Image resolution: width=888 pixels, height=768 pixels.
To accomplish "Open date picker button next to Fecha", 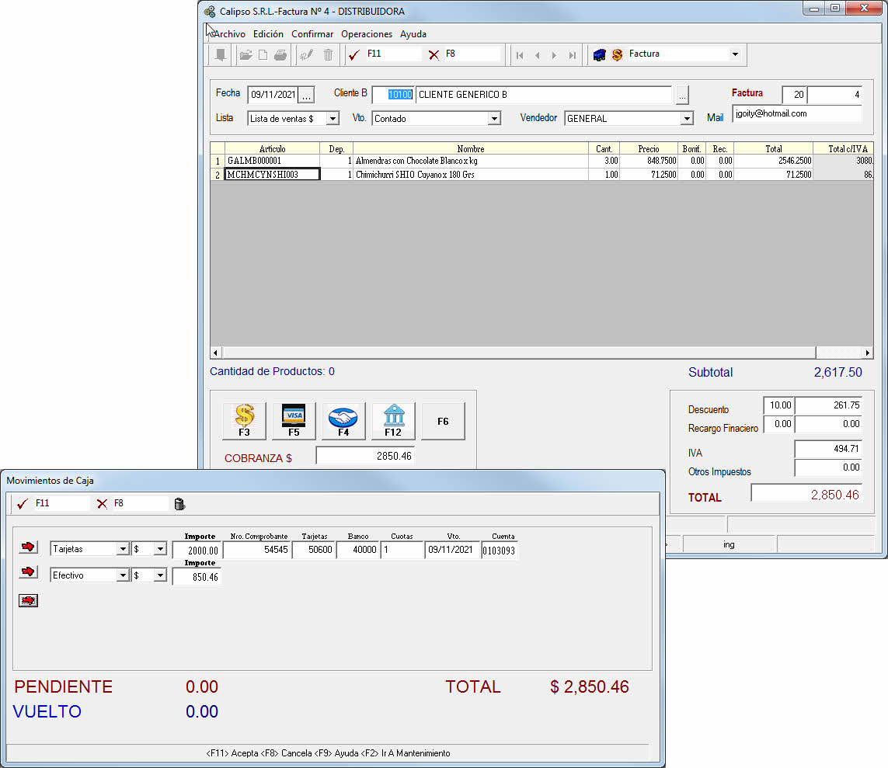I will click(x=306, y=95).
